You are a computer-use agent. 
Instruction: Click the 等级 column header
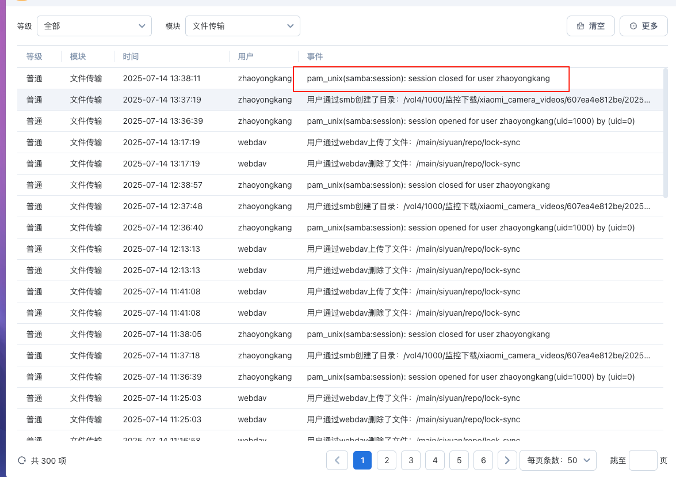pos(35,56)
